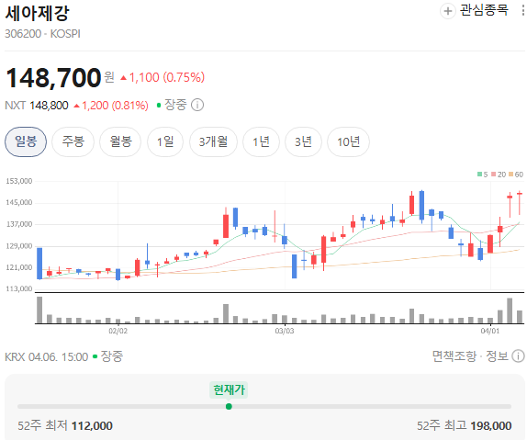Screen dimensions: 527x440
Task: Click the 관심종목 watchlist label
Action: click(x=484, y=10)
